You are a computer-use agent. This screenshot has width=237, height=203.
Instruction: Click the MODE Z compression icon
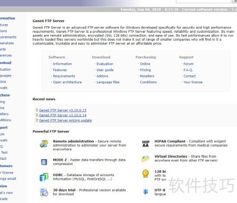point(44,162)
